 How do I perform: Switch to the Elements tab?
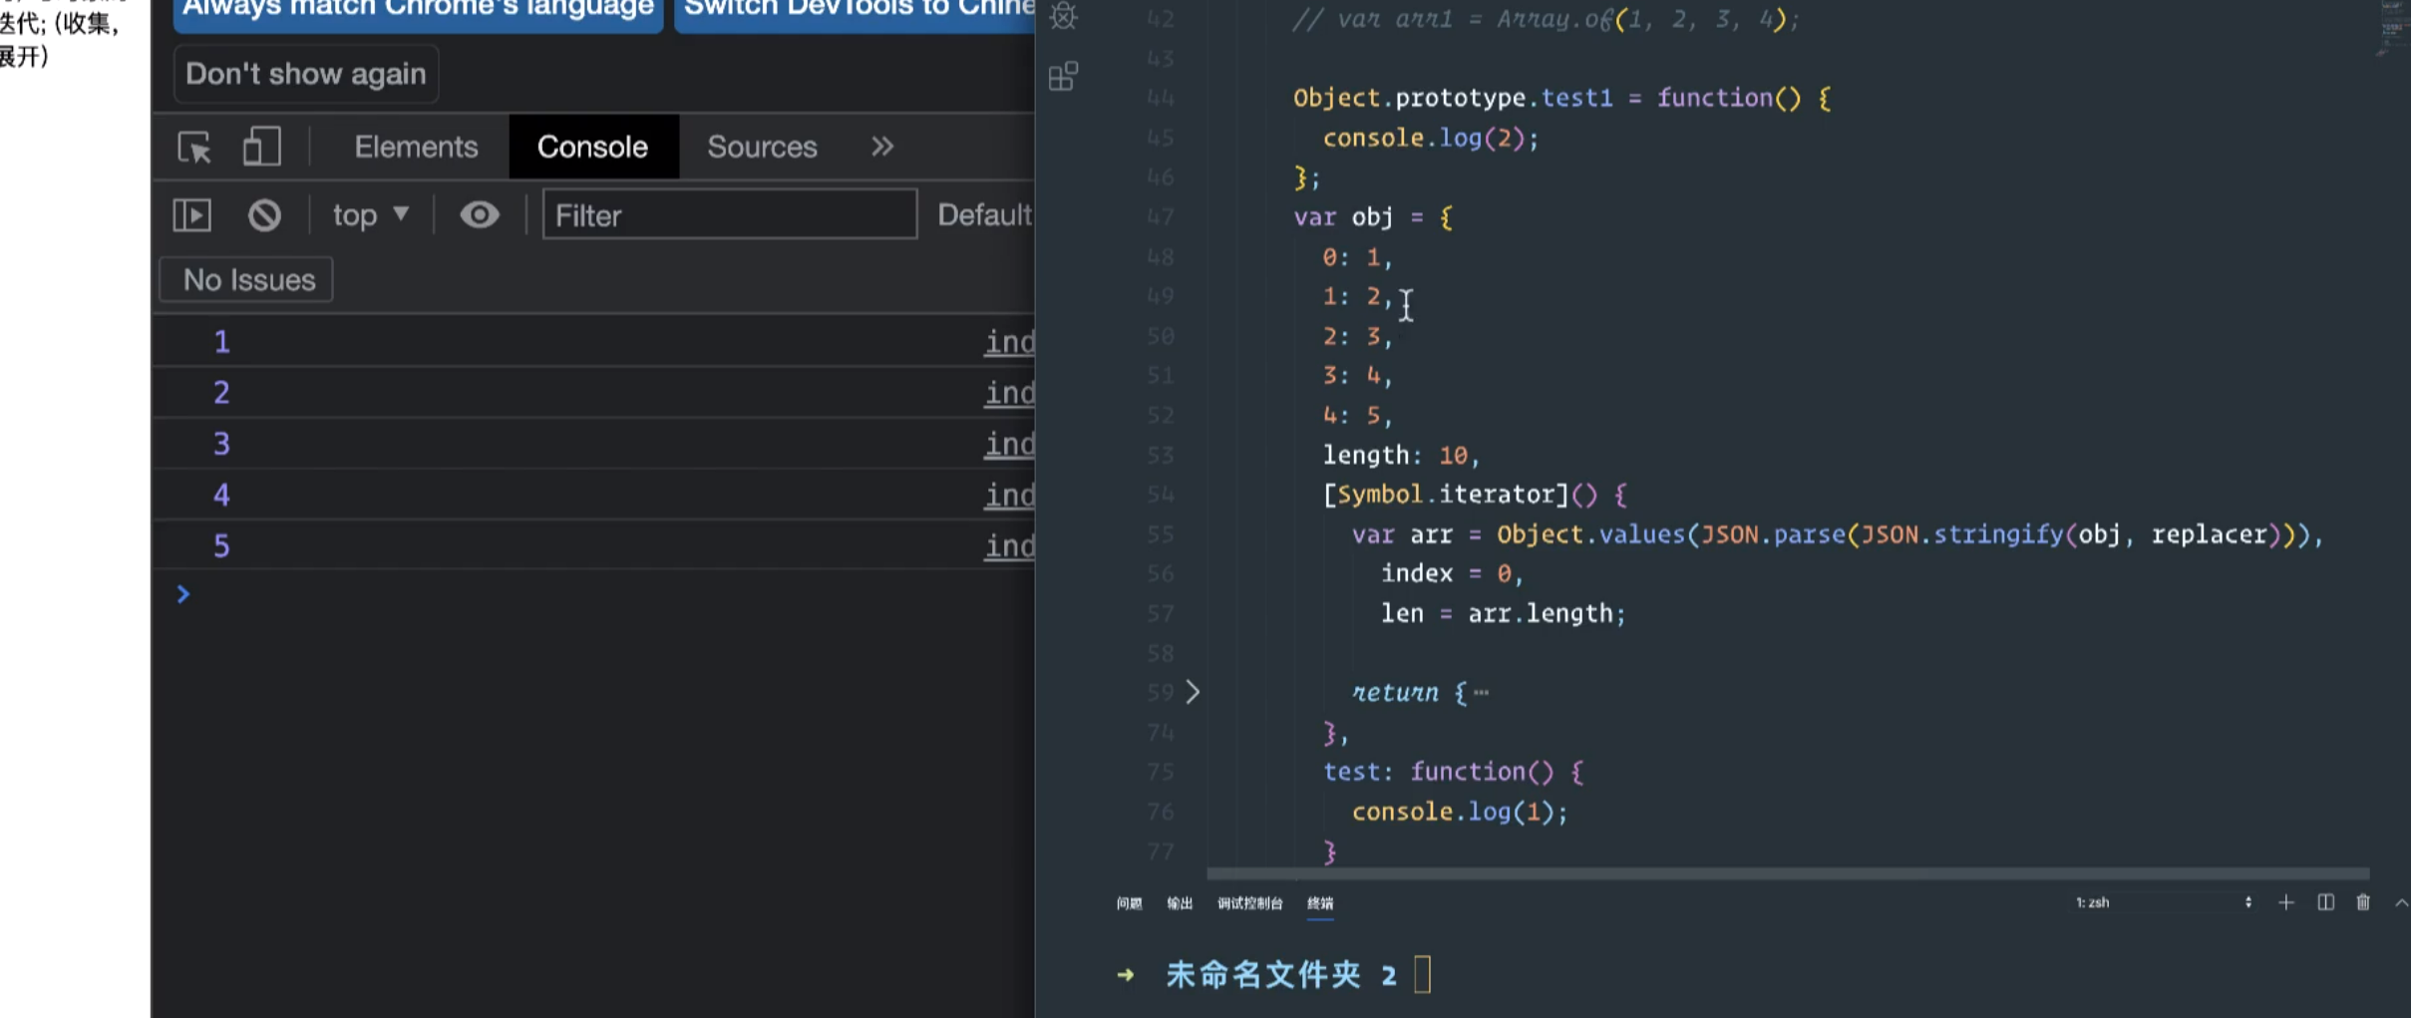point(416,147)
